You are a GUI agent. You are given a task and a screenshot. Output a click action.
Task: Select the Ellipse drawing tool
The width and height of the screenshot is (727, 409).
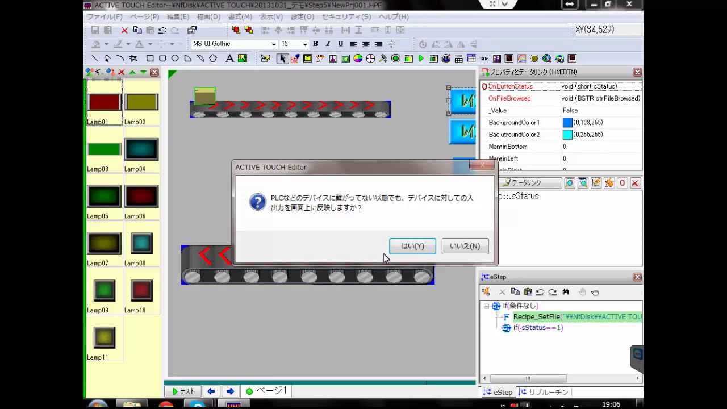click(175, 59)
